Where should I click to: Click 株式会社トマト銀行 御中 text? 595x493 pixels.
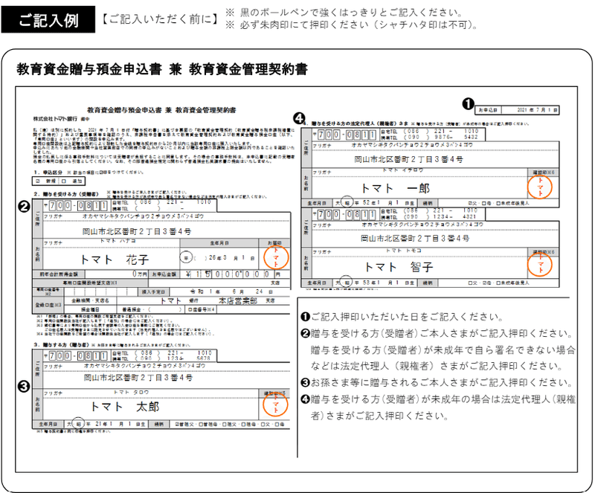[61, 119]
